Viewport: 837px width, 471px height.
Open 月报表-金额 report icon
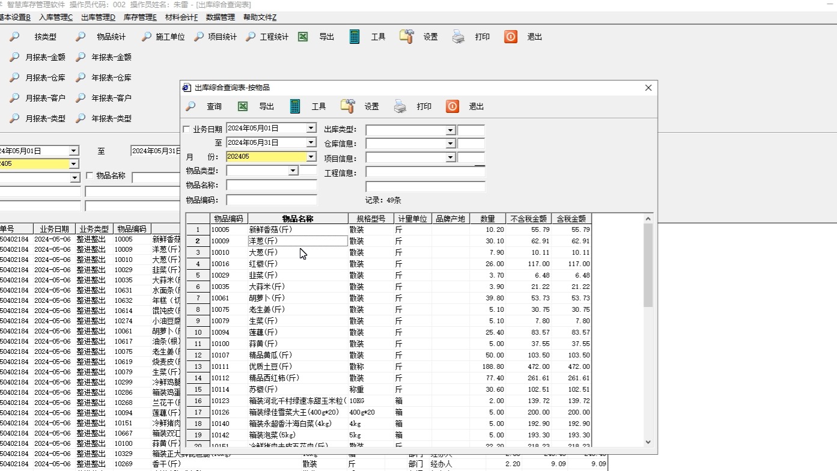coord(14,57)
